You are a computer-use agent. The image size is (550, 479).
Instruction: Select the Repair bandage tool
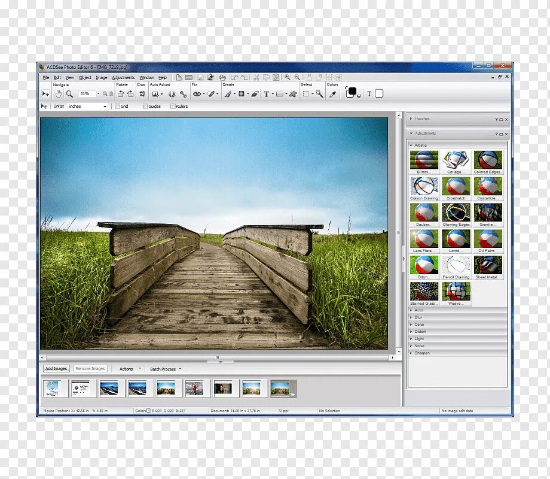pos(211,94)
